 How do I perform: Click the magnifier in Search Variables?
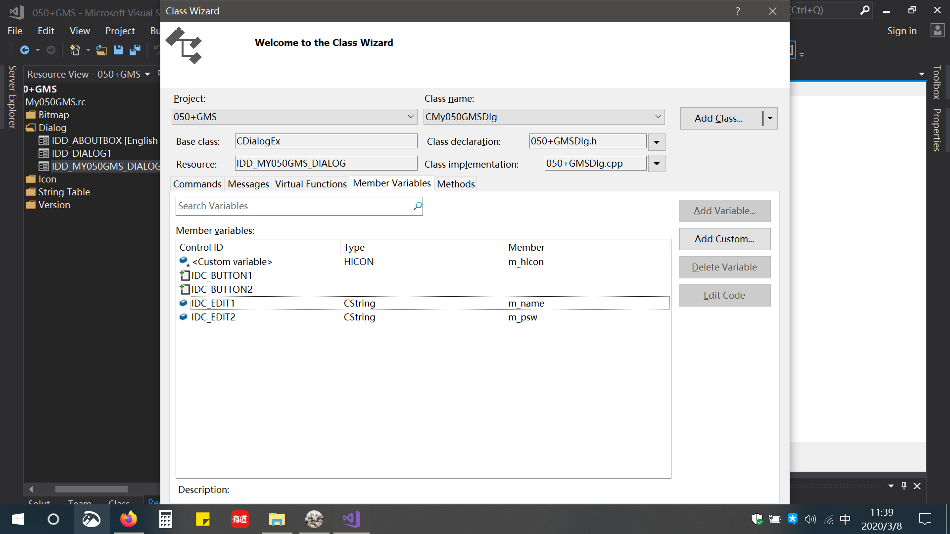[x=417, y=206]
